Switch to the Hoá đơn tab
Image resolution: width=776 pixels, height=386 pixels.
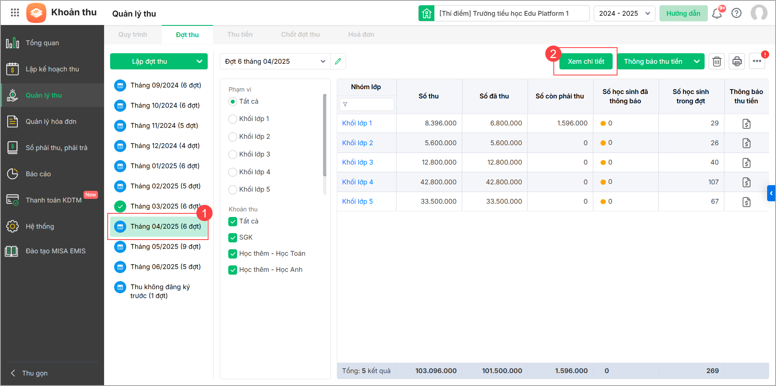(x=361, y=35)
